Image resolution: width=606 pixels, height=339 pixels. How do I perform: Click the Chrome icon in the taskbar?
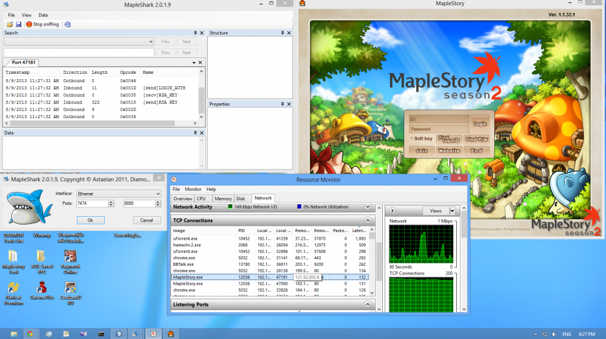pos(29,333)
